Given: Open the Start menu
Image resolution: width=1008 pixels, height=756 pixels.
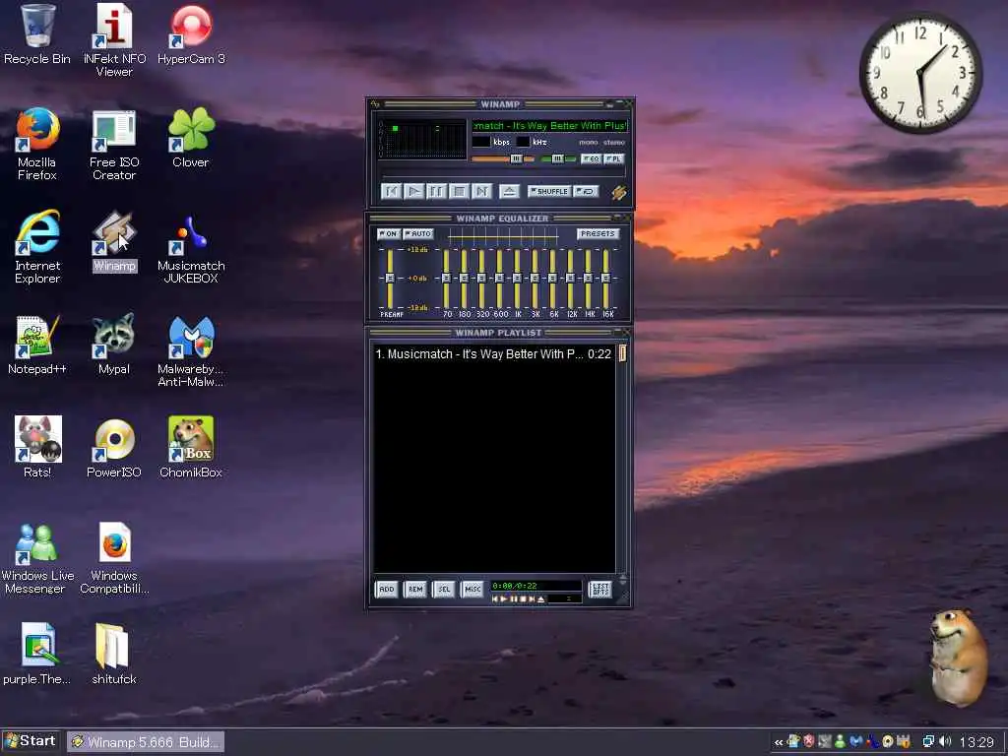Looking at the screenshot, I should point(31,741).
